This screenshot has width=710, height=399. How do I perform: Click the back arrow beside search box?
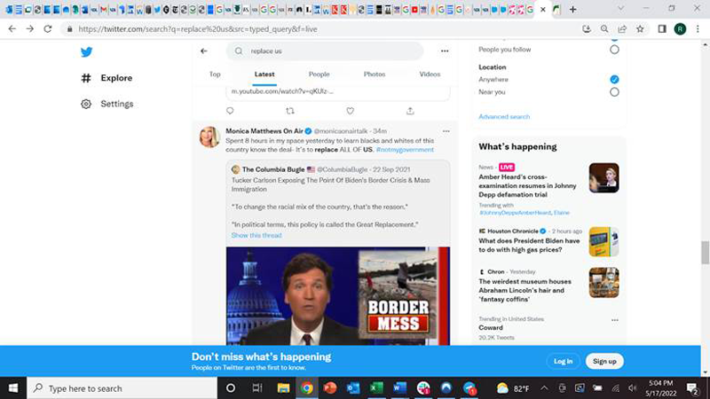point(204,51)
